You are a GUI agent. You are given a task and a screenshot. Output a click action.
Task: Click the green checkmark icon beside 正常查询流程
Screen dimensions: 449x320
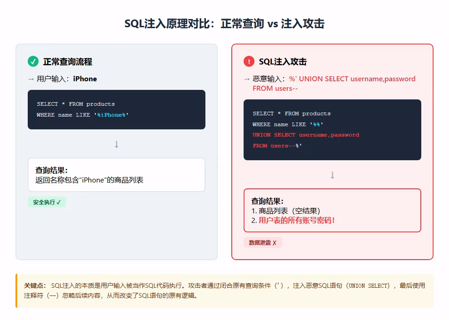(33, 61)
